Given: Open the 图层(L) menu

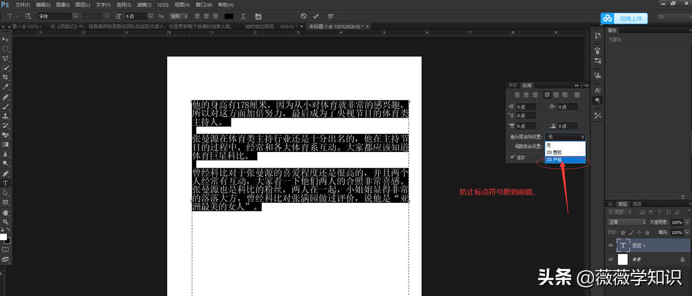Looking at the screenshot, I should pos(84,5).
